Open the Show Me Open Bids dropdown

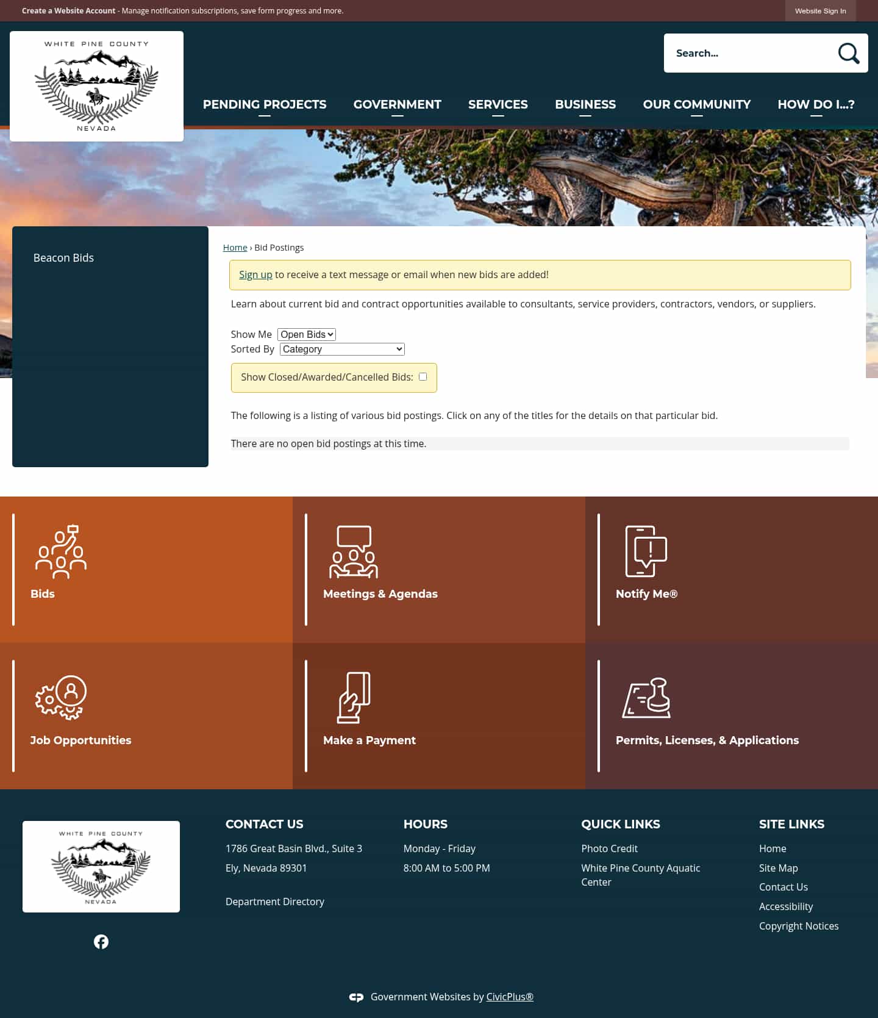click(307, 334)
